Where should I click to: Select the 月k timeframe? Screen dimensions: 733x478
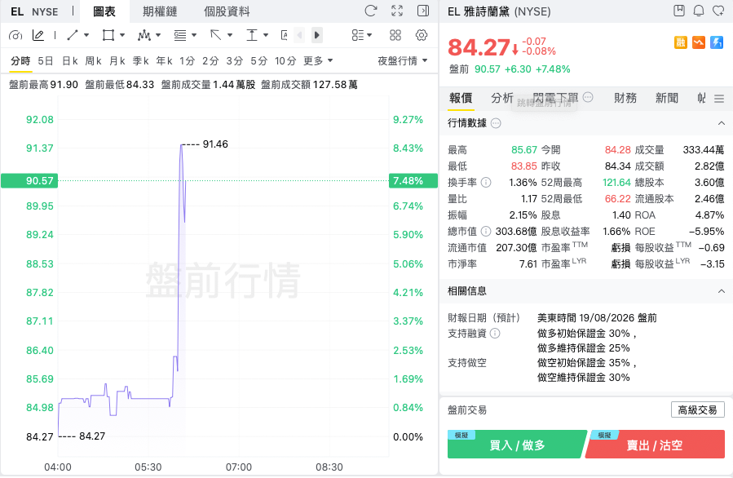coord(117,61)
